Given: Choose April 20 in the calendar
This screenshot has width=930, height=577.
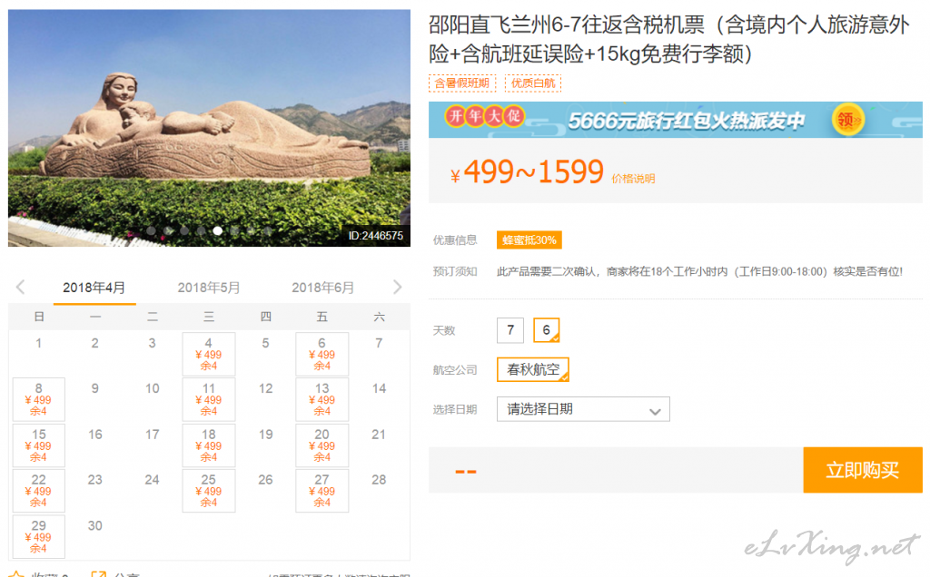Looking at the screenshot, I should pyautogui.click(x=322, y=445).
